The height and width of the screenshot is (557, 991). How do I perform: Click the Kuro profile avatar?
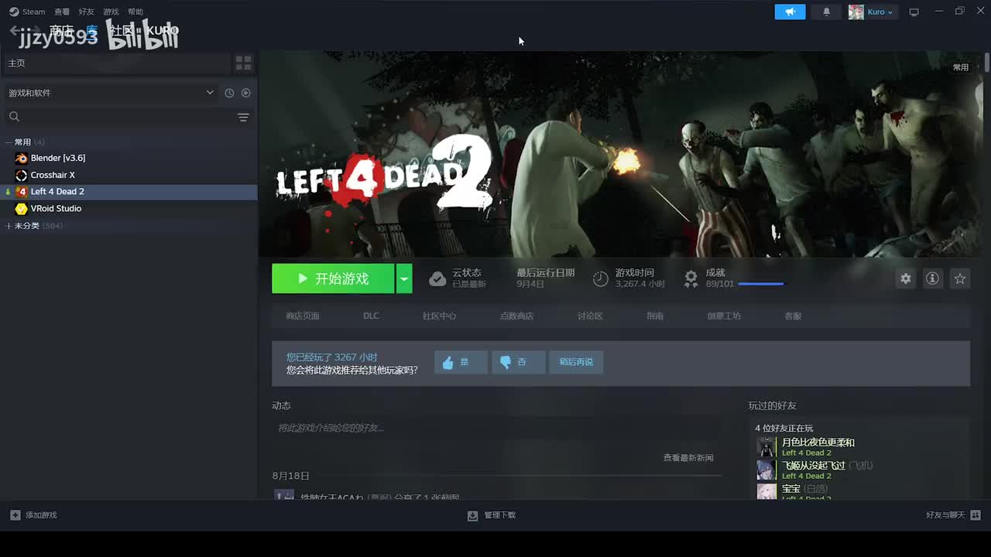[x=856, y=12]
